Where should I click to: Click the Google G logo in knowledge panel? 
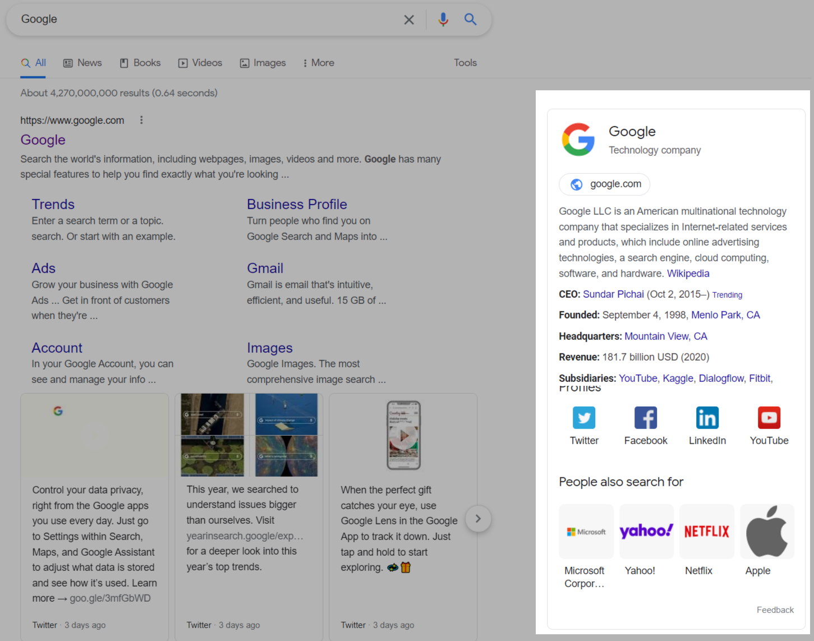click(578, 139)
